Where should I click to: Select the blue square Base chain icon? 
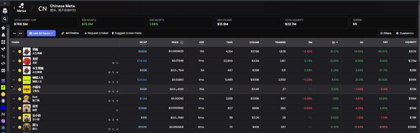point(3,108)
